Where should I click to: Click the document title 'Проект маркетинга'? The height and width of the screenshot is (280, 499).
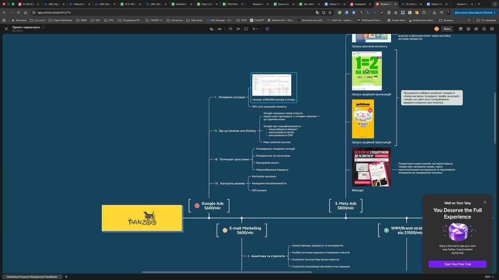[x=26, y=27]
